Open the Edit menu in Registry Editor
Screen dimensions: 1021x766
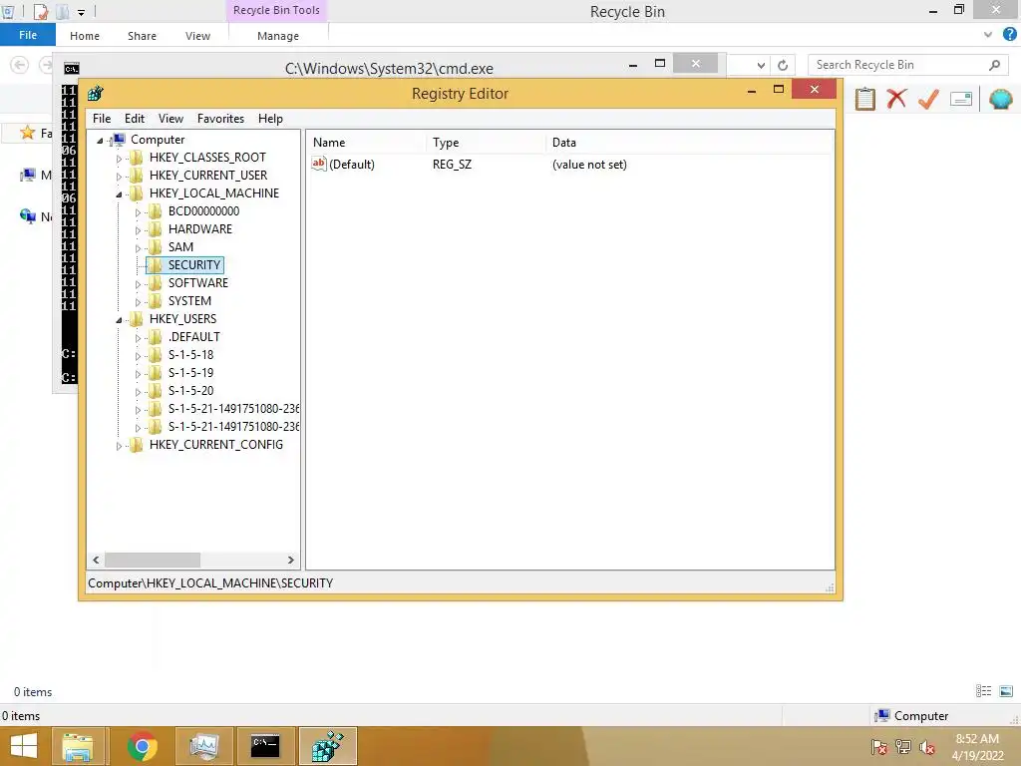tap(135, 119)
